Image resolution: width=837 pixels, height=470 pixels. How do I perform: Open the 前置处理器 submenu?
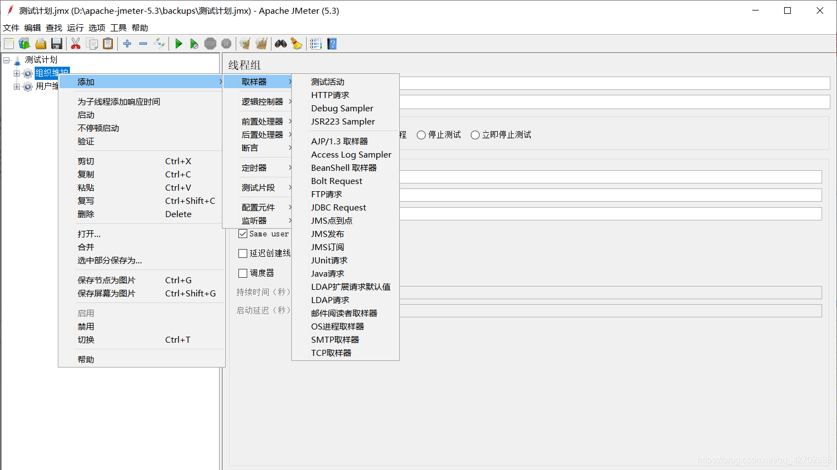click(x=257, y=121)
